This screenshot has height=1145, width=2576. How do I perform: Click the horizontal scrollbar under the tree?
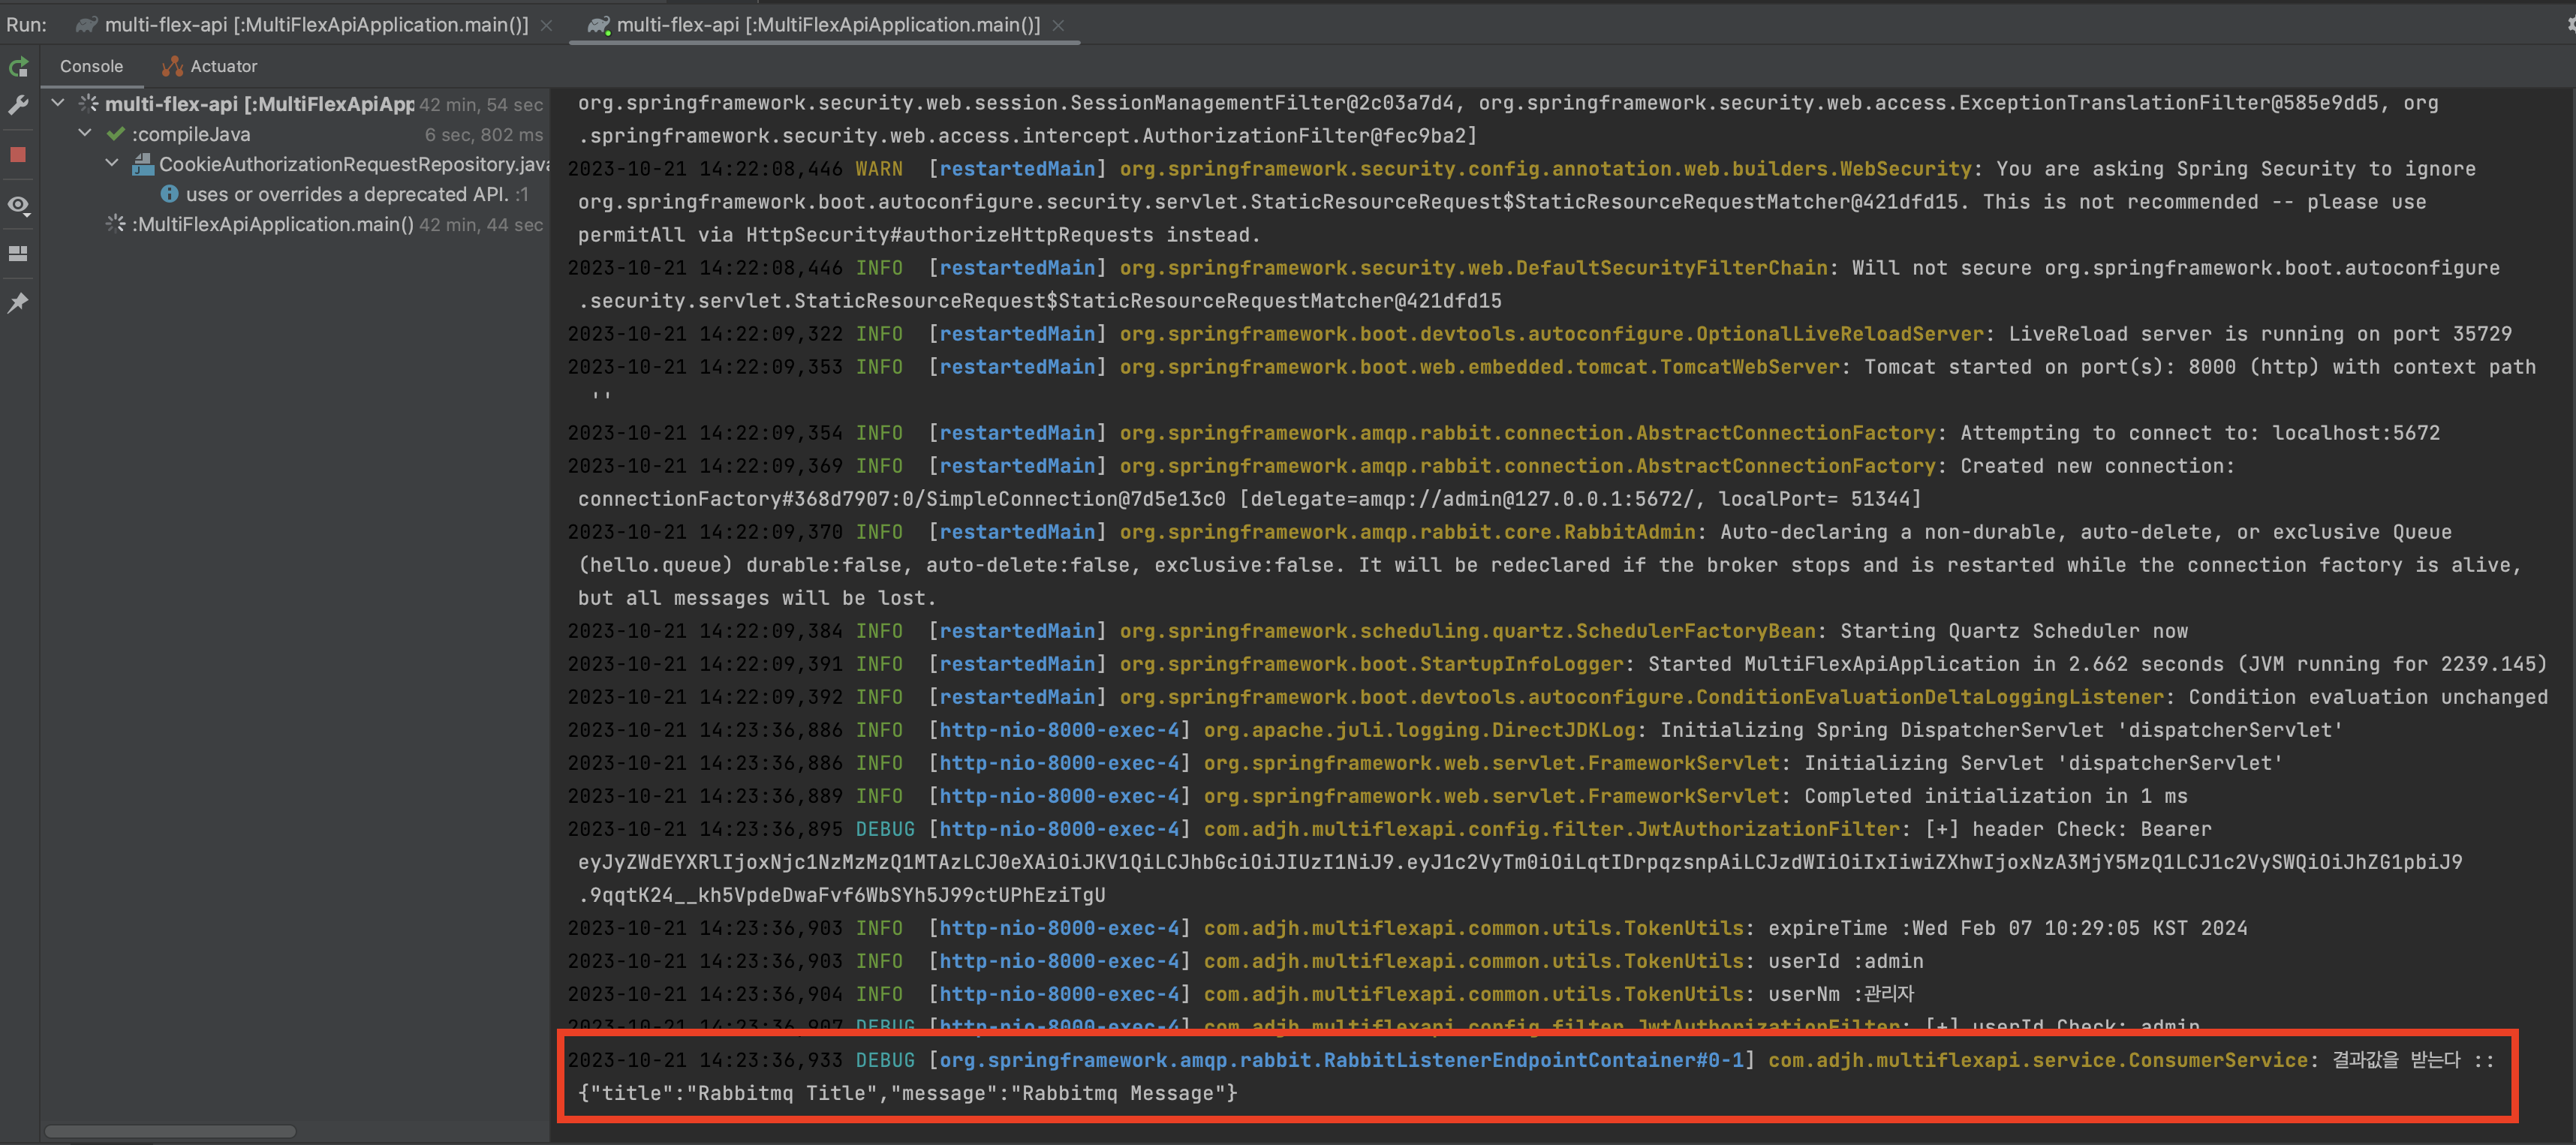tap(170, 1131)
